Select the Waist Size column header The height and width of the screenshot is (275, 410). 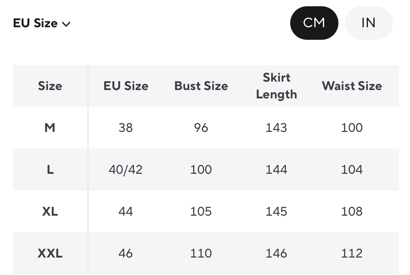coord(352,86)
